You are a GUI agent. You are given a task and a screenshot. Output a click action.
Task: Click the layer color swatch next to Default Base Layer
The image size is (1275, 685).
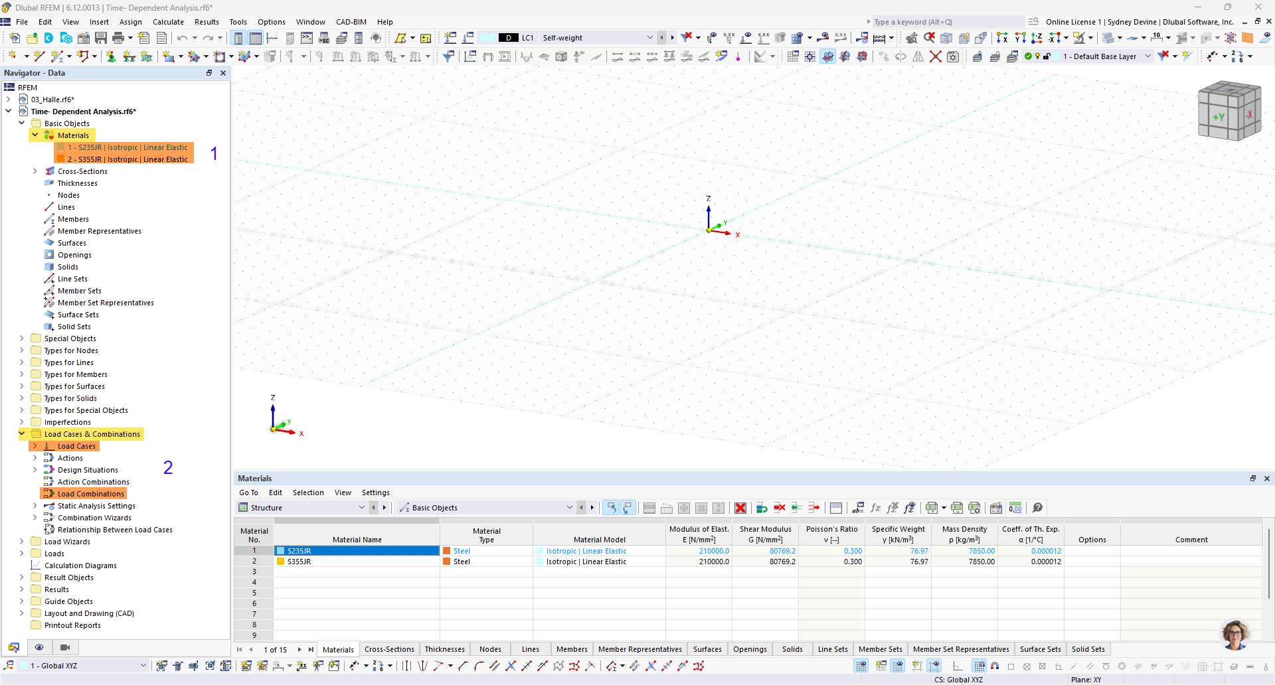tap(1057, 56)
